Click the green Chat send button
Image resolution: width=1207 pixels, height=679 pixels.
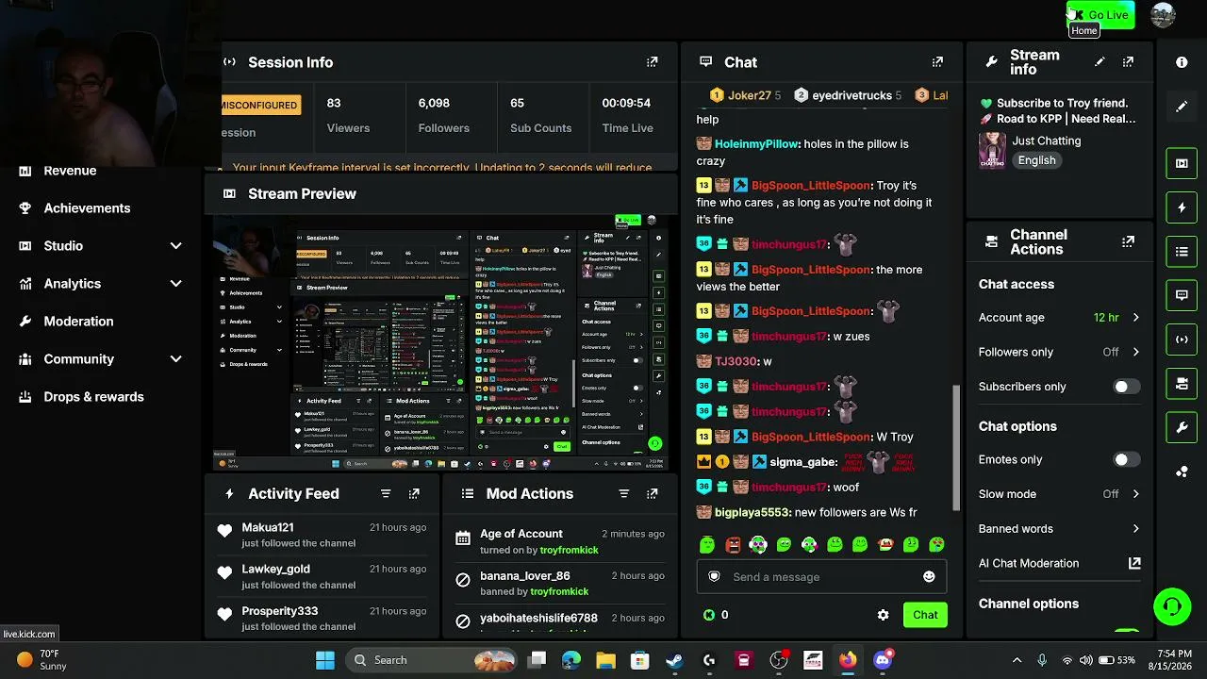pos(925,615)
